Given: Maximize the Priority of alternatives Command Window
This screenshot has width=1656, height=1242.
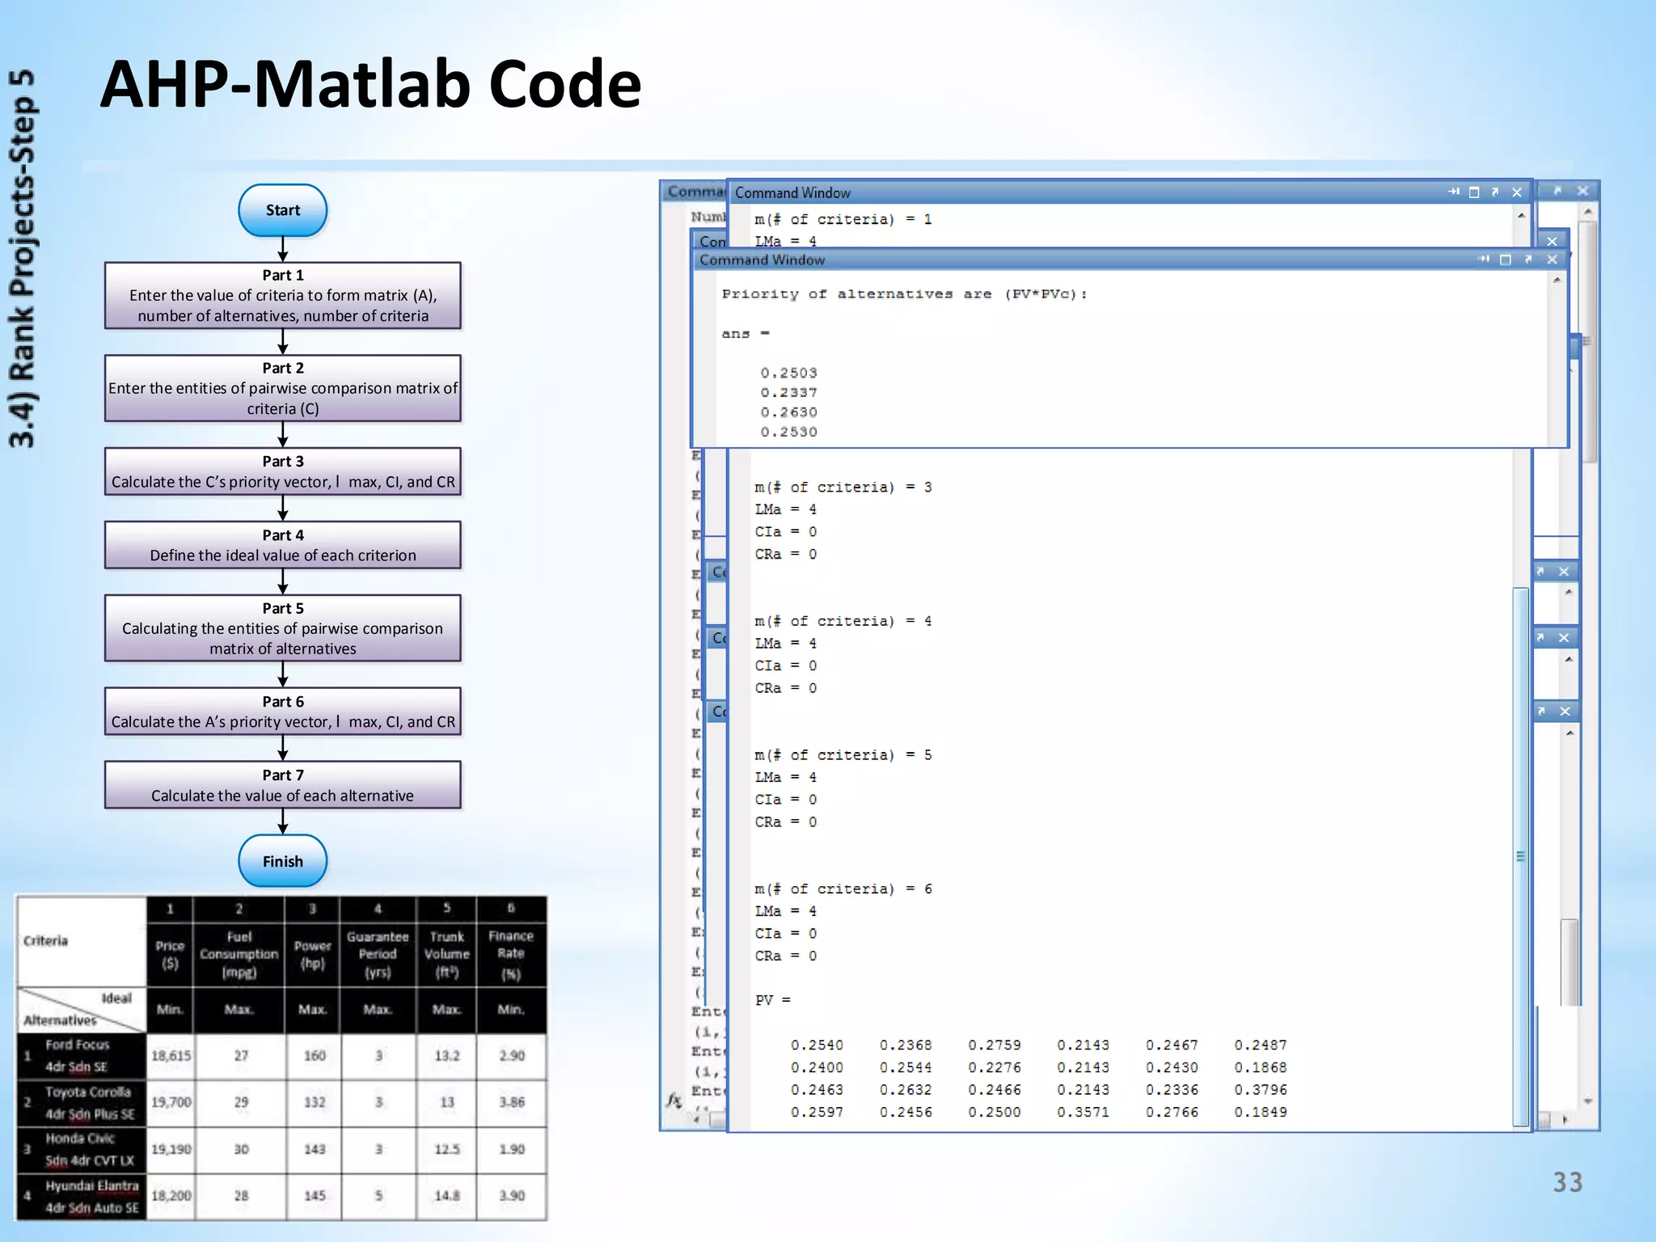Looking at the screenshot, I should point(1505,260).
